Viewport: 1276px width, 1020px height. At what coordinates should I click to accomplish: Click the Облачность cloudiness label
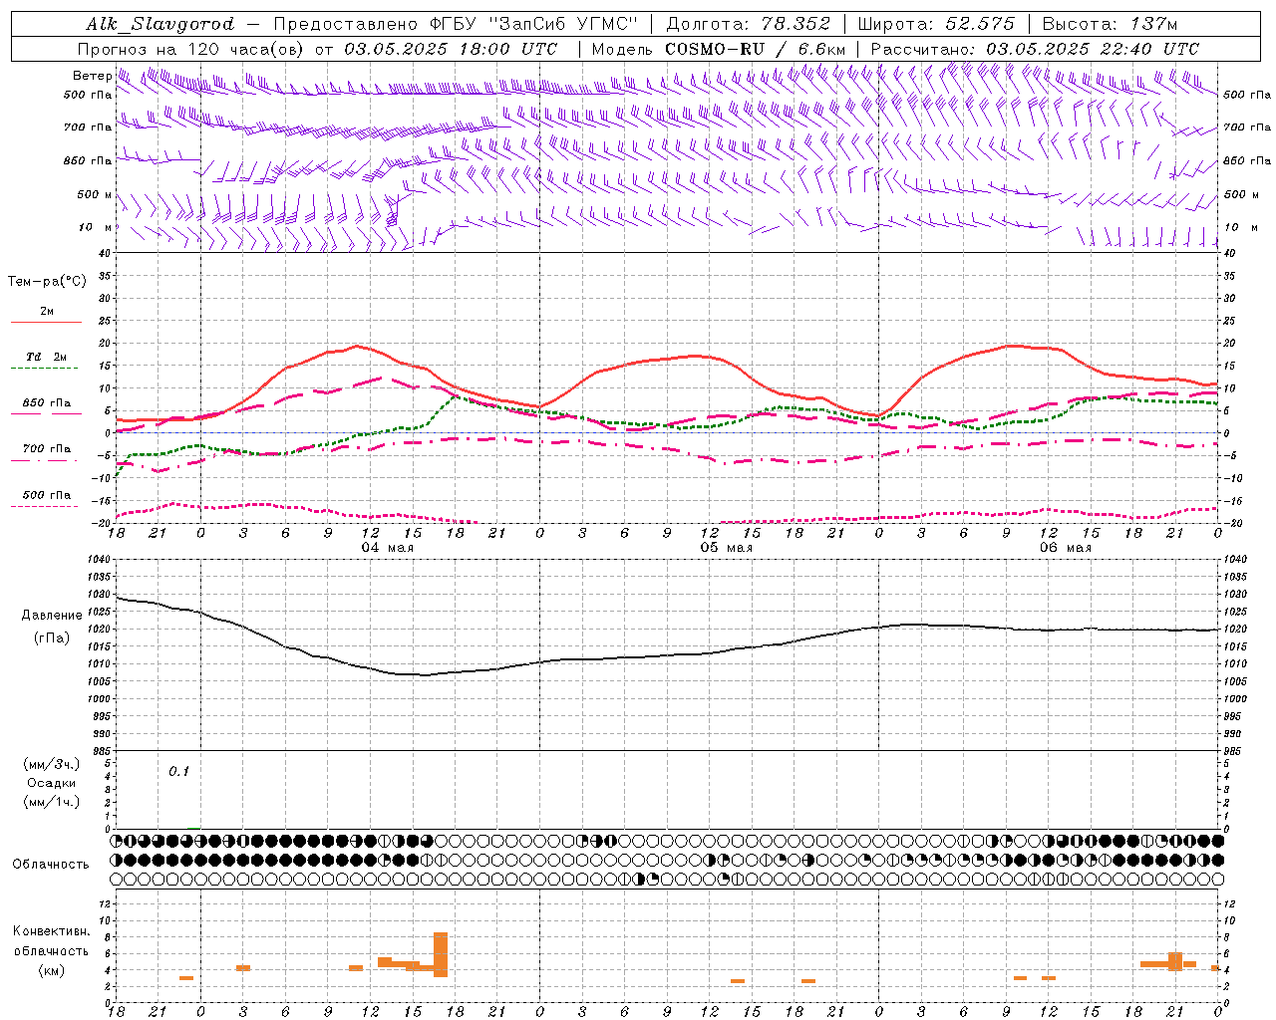(51, 865)
